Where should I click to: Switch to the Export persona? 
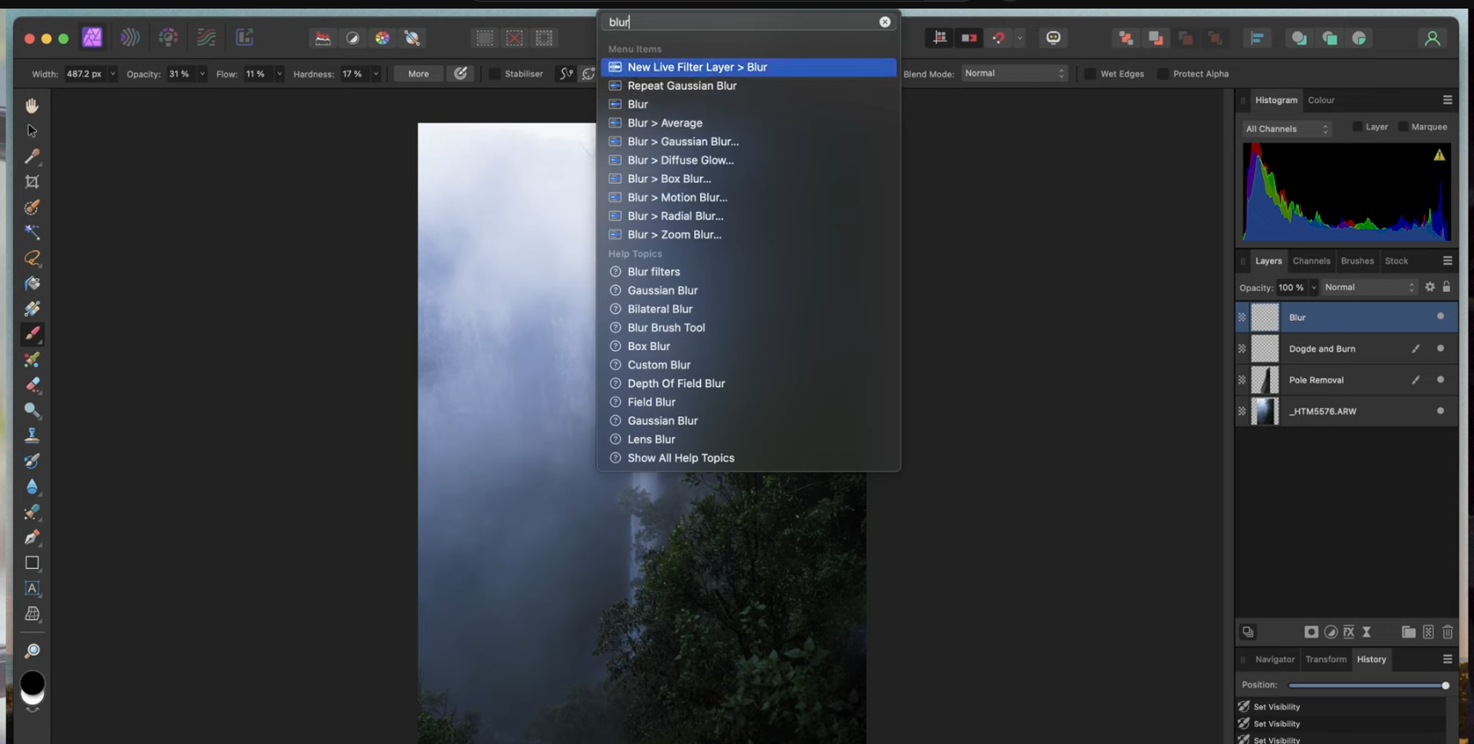(245, 38)
